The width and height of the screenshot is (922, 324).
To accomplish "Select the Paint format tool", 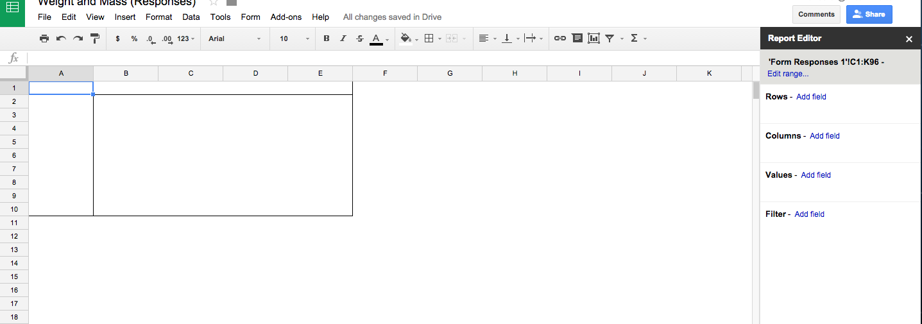I will 95,38.
